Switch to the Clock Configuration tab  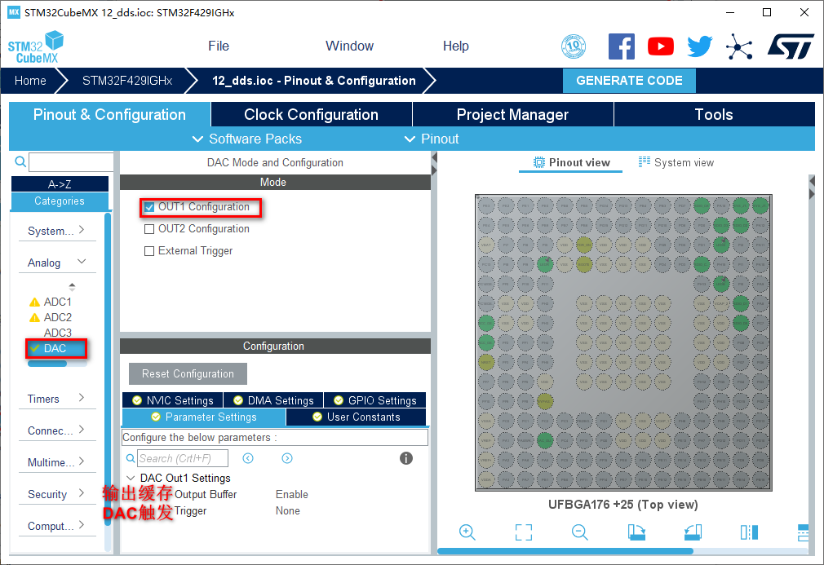311,114
